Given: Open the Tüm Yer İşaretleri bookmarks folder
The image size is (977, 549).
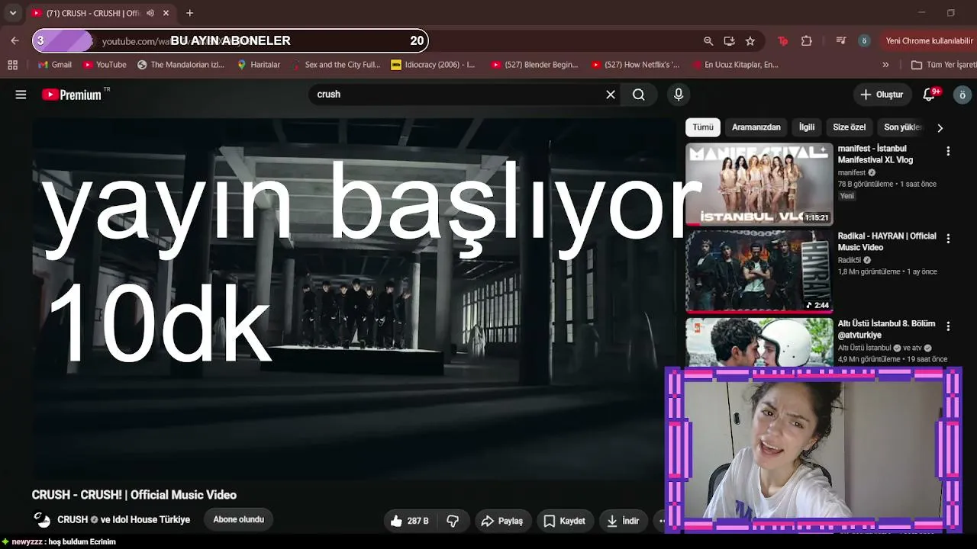Looking at the screenshot, I should pos(944,65).
